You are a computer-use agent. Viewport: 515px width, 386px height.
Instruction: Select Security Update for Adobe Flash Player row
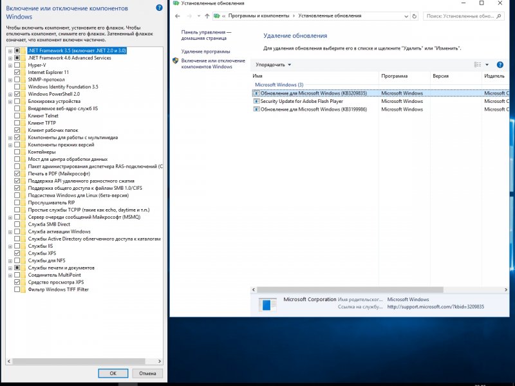380,101
